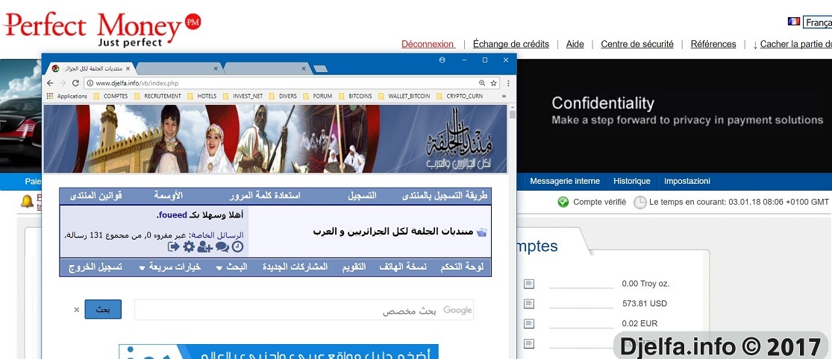
Task: Show hidden bookmarks with the double chevron
Action: pos(504,96)
